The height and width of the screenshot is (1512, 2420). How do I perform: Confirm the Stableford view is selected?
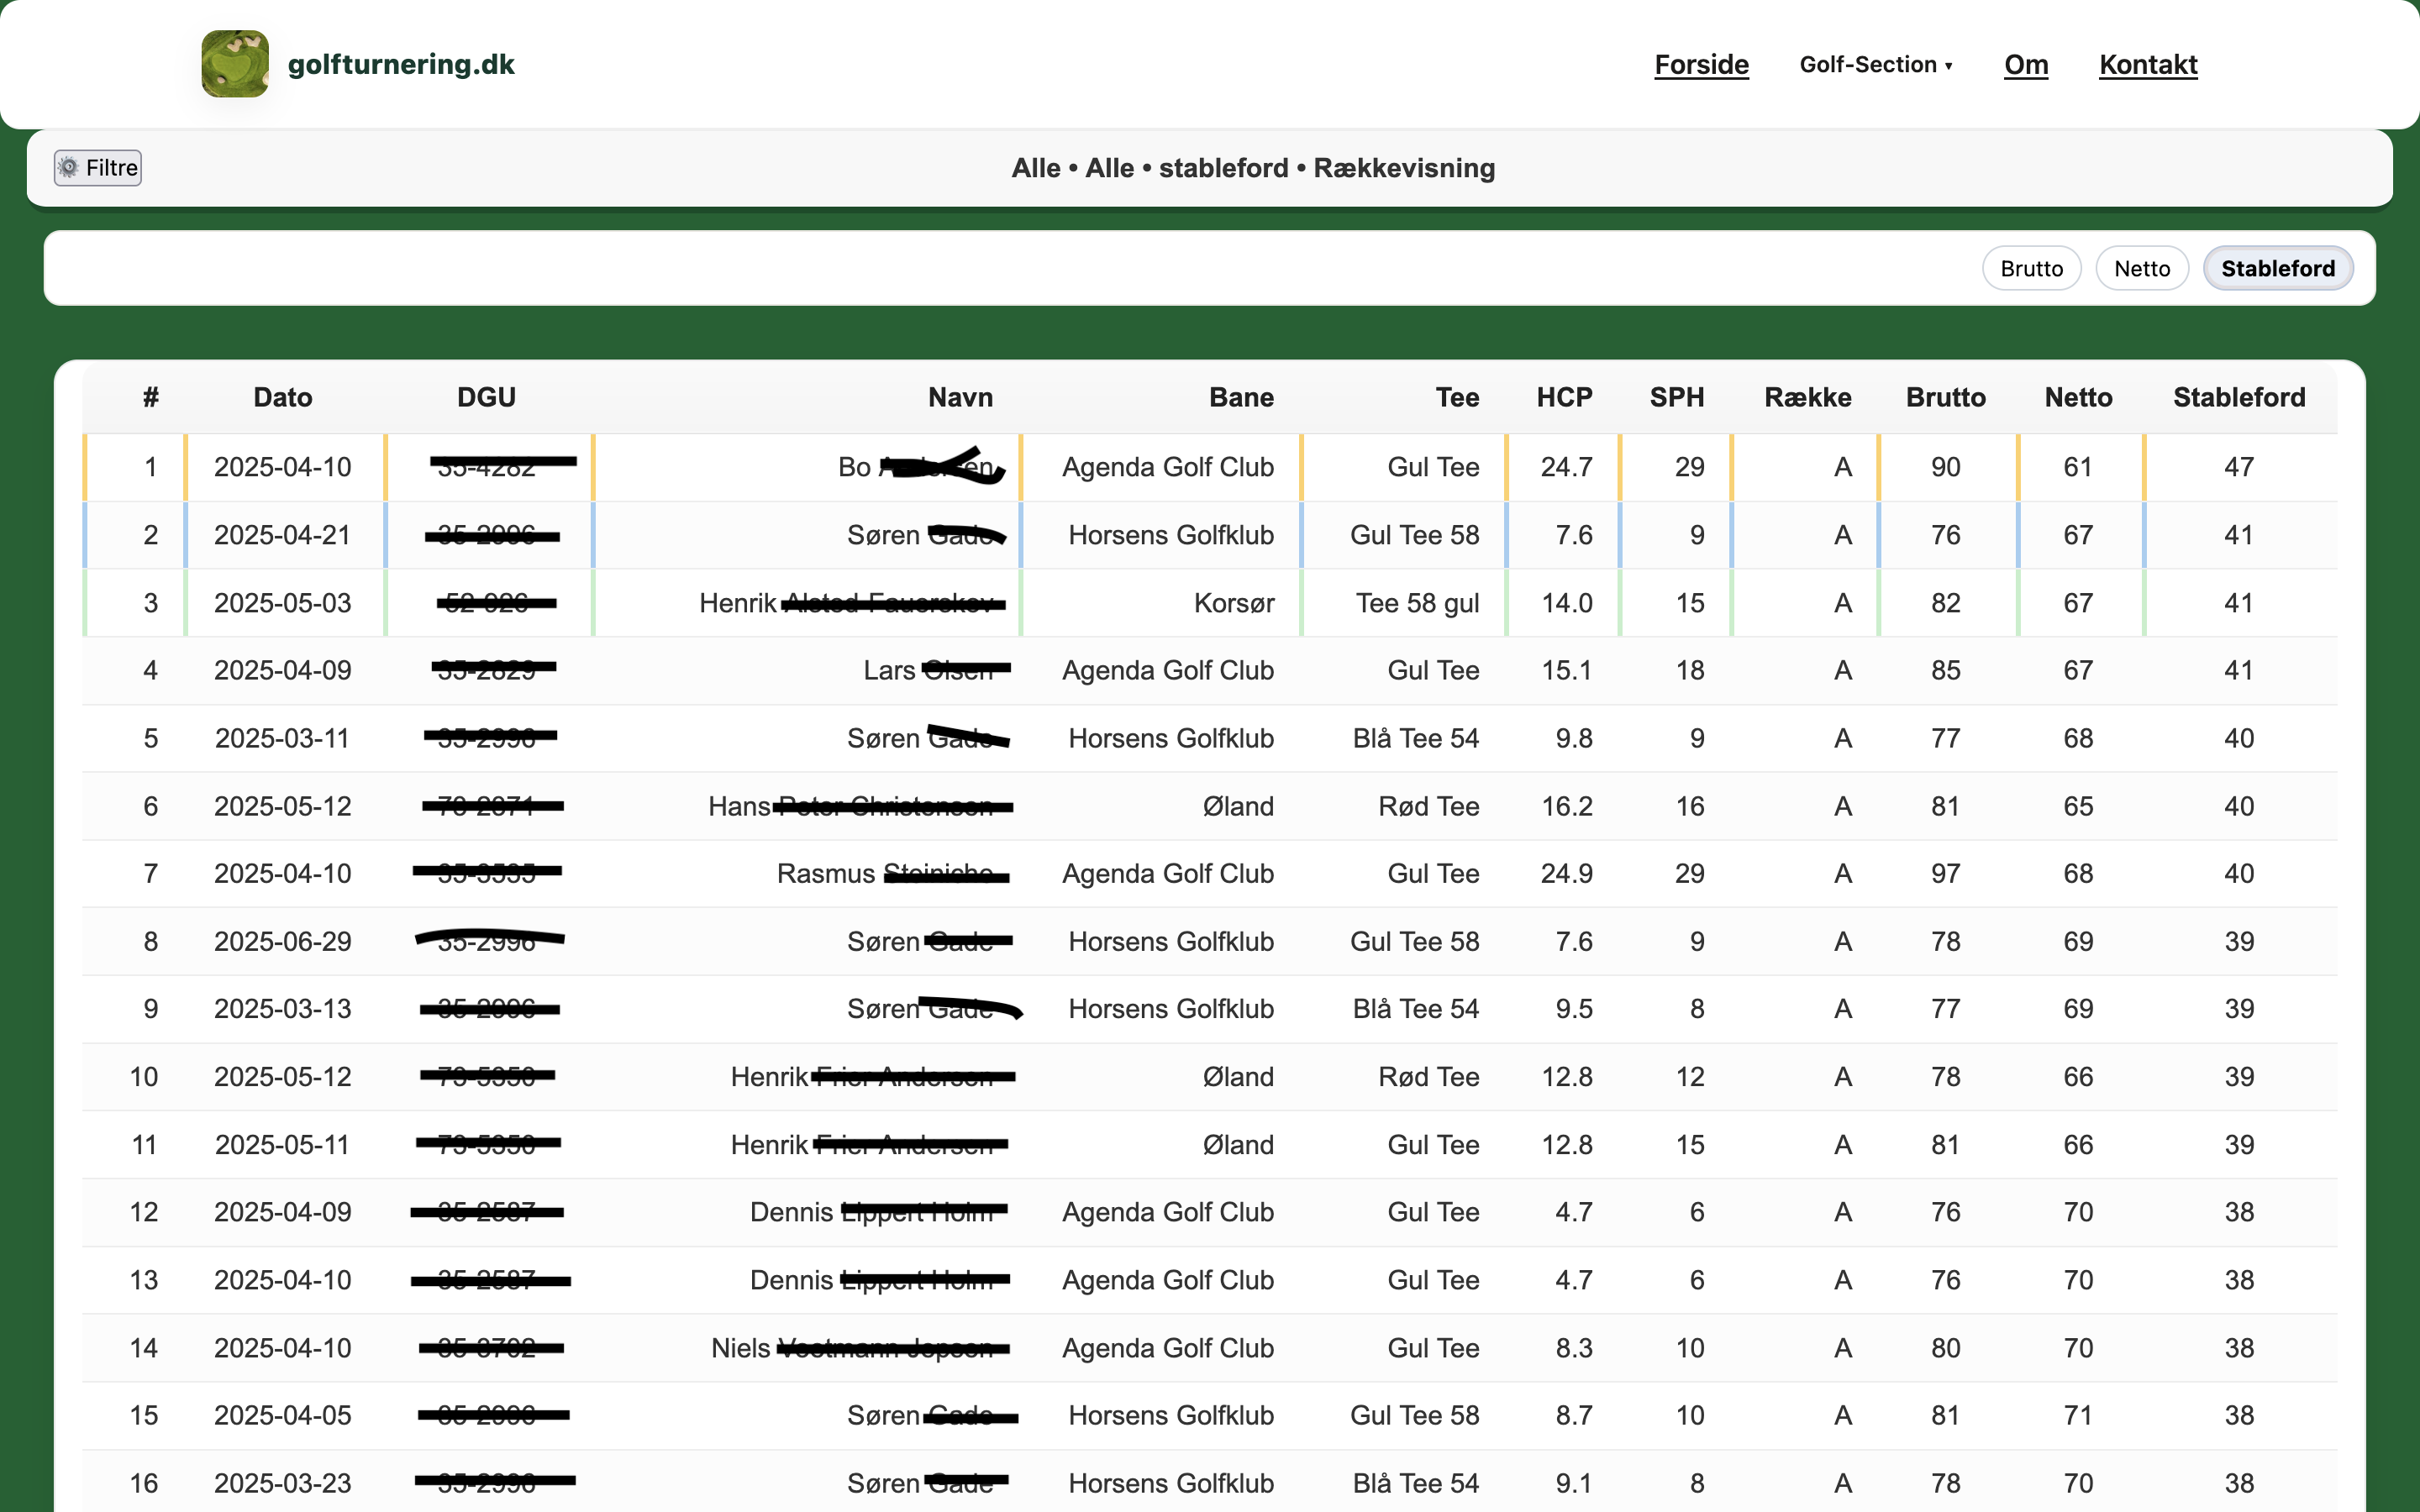[2278, 267]
